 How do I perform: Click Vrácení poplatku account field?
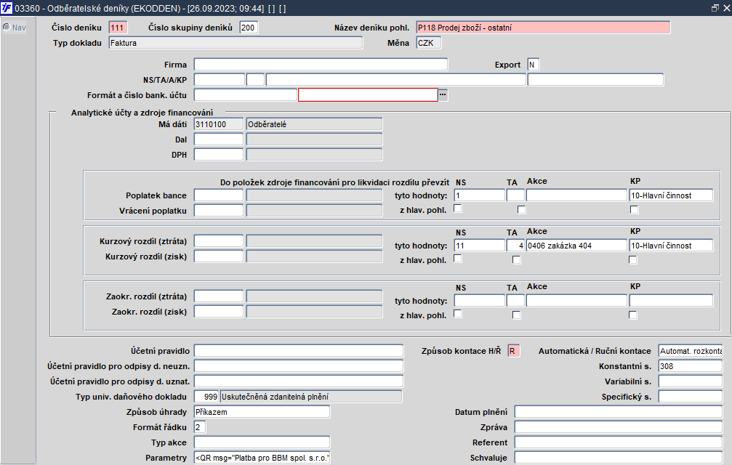(219, 211)
